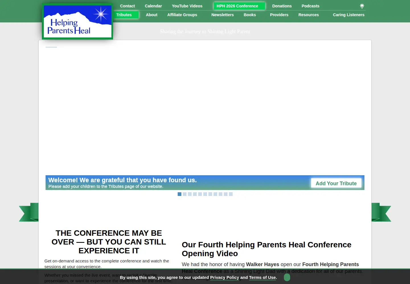Viewport: 410px width, 284px height.
Task: Open the Resources menu item
Action: point(309,15)
